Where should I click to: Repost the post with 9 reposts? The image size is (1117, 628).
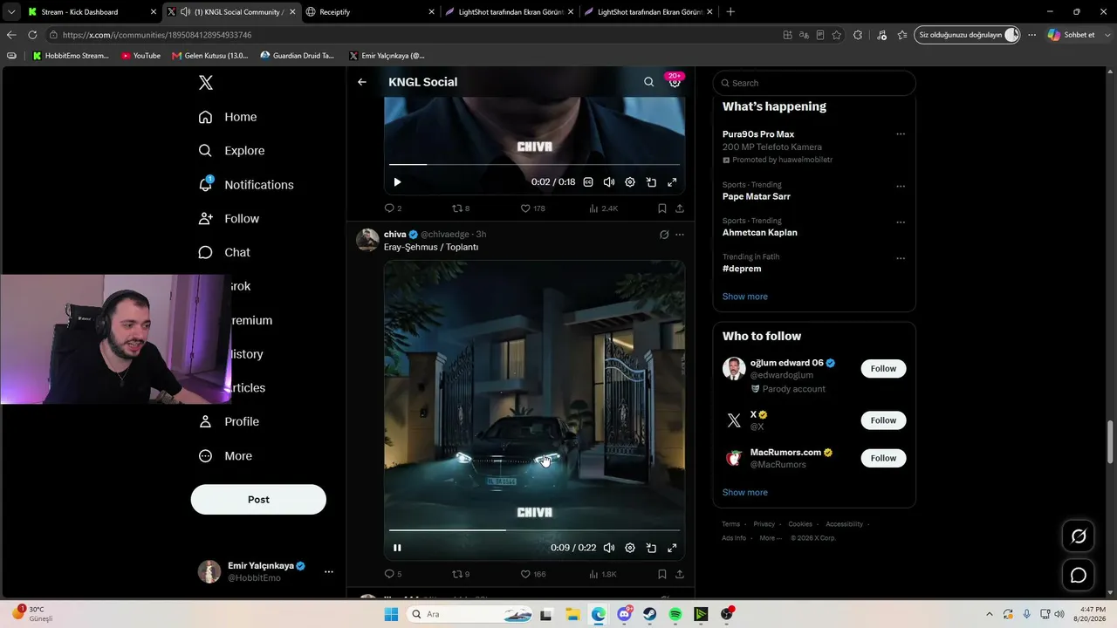[461, 574]
